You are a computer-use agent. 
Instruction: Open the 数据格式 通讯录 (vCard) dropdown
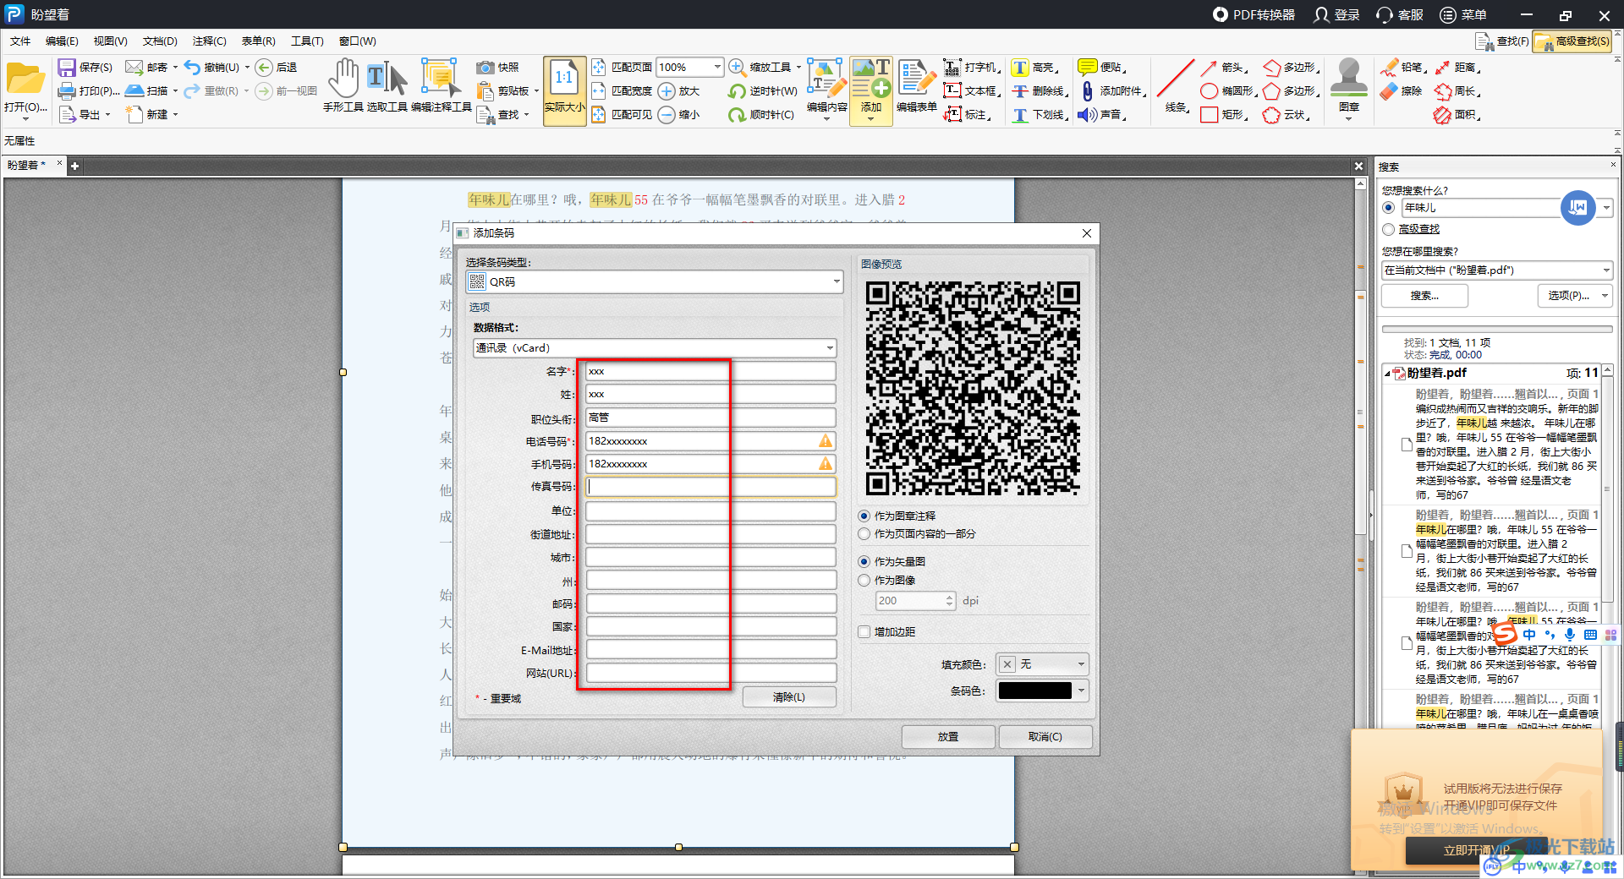coord(654,348)
